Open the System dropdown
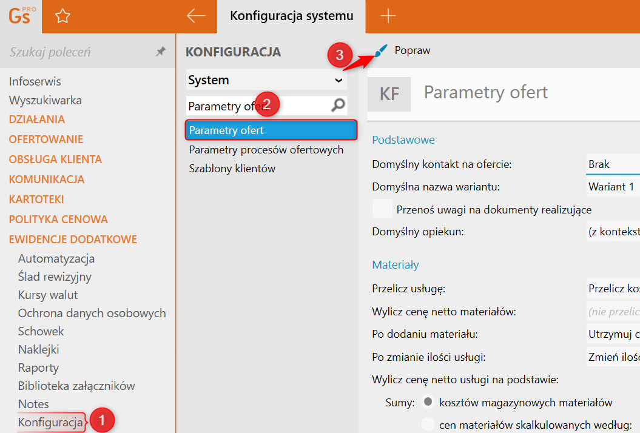640x433 pixels. click(x=267, y=80)
